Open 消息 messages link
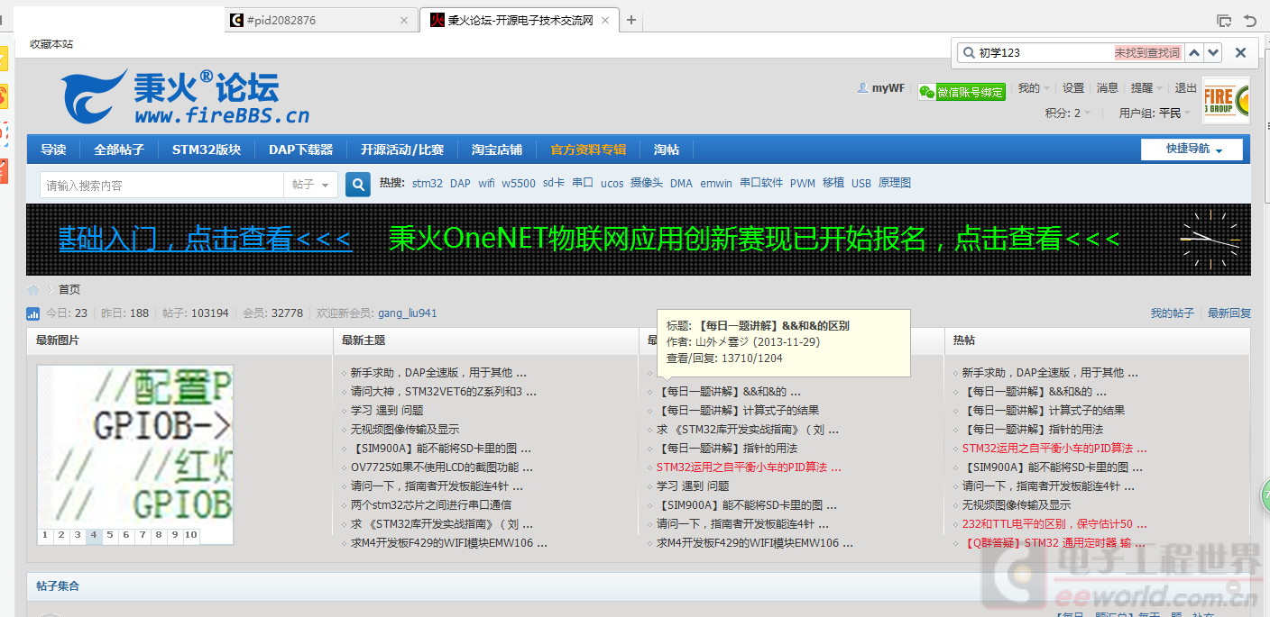This screenshot has width=1270, height=617. (1108, 88)
